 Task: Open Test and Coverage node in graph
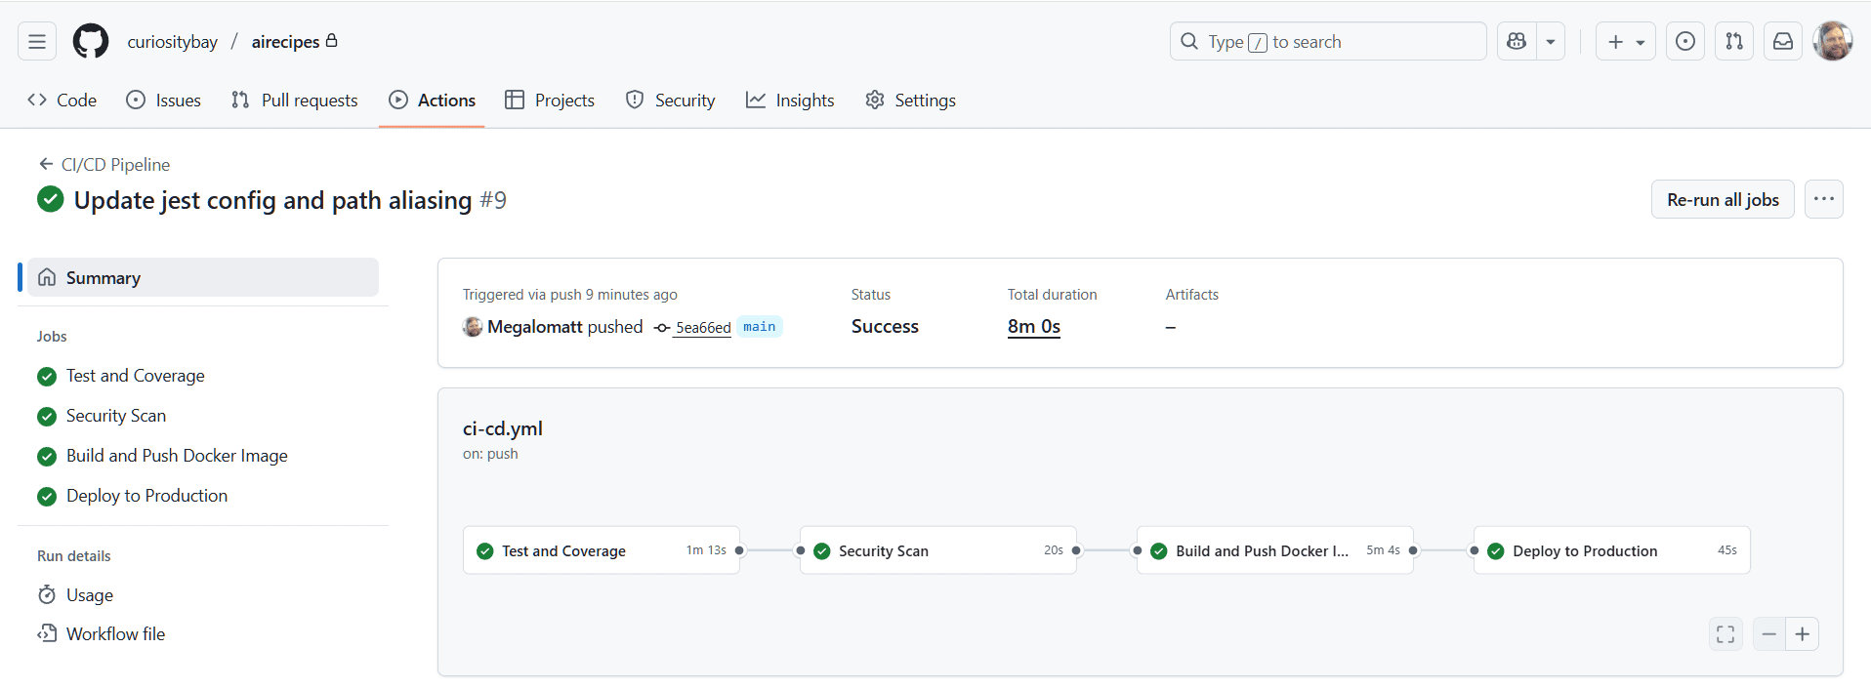(602, 550)
